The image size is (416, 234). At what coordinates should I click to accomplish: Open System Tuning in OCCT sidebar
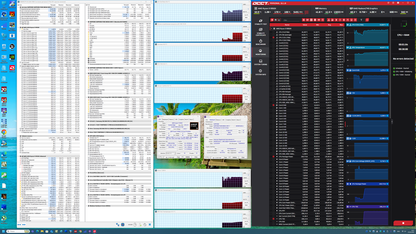pyautogui.click(x=261, y=62)
